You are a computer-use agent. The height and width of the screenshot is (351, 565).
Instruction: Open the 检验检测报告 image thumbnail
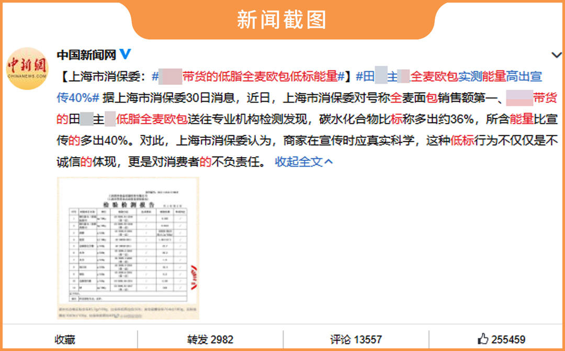point(128,248)
